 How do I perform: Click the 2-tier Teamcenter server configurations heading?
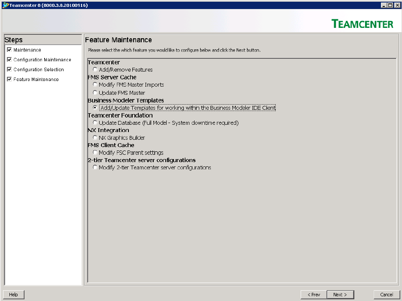click(142, 160)
